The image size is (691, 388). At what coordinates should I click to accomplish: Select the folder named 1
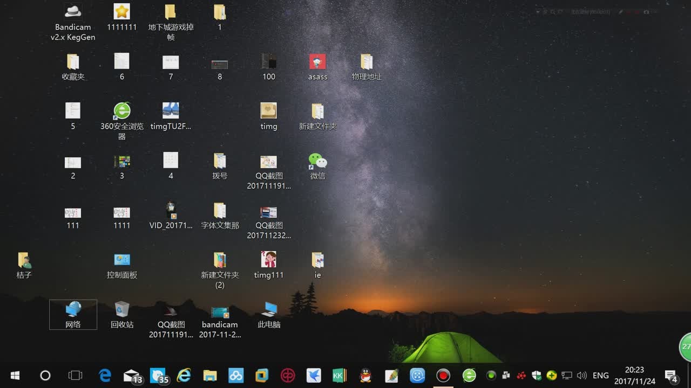(220, 17)
